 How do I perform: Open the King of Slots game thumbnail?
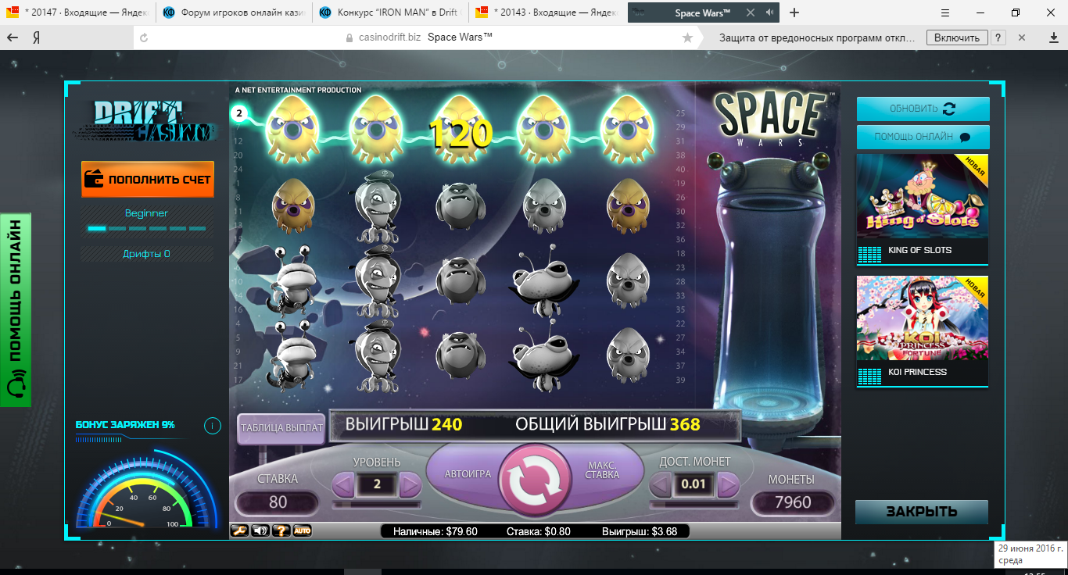[x=923, y=197]
